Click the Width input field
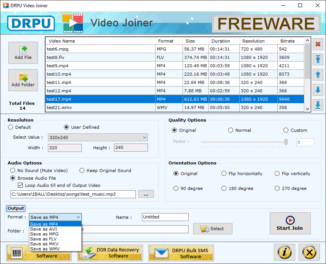 65,148
